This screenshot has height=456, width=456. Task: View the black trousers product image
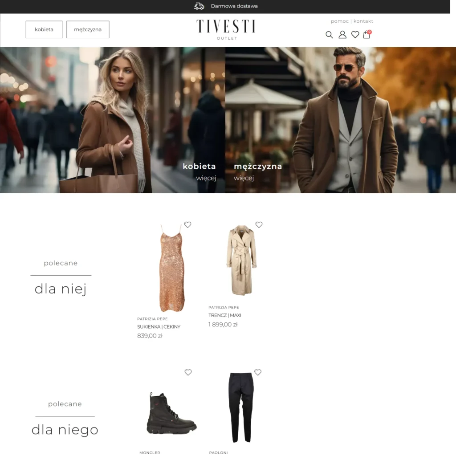click(x=241, y=407)
